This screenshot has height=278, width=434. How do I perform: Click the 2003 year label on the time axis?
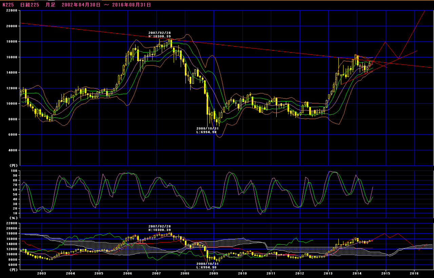[x=42, y=273]
